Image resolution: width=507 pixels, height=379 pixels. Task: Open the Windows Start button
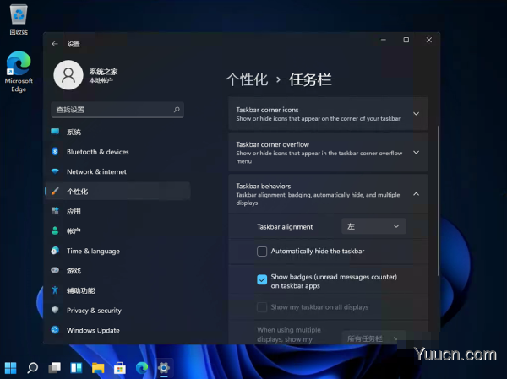[x=10, y=368]
